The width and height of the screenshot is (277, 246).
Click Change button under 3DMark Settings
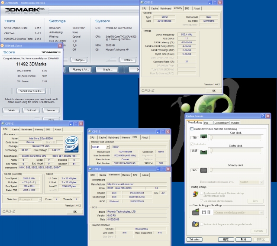[x=79, y=60]
